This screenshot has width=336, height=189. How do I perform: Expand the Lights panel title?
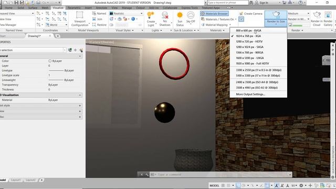[x=156, y=30]
